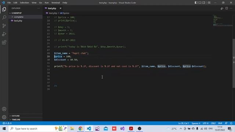
Task: Toggle the bottom panel layout icon
Action: pos(200,3)
